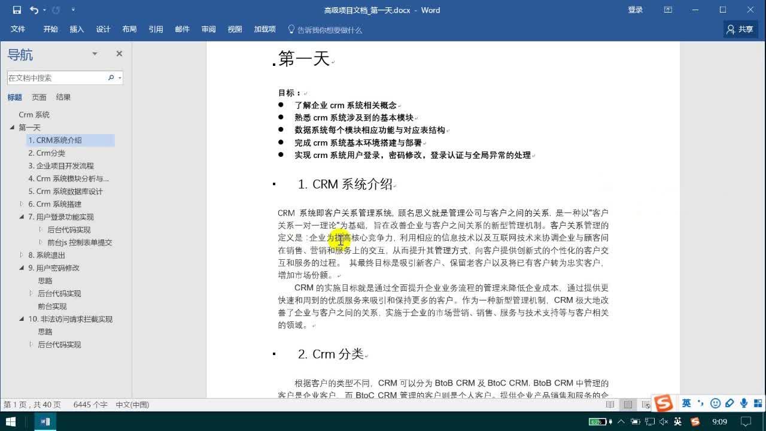Unmute the speaker in system tray
Image resolution: width=766 pixels, height=431 pixels.
pos(664,422)
